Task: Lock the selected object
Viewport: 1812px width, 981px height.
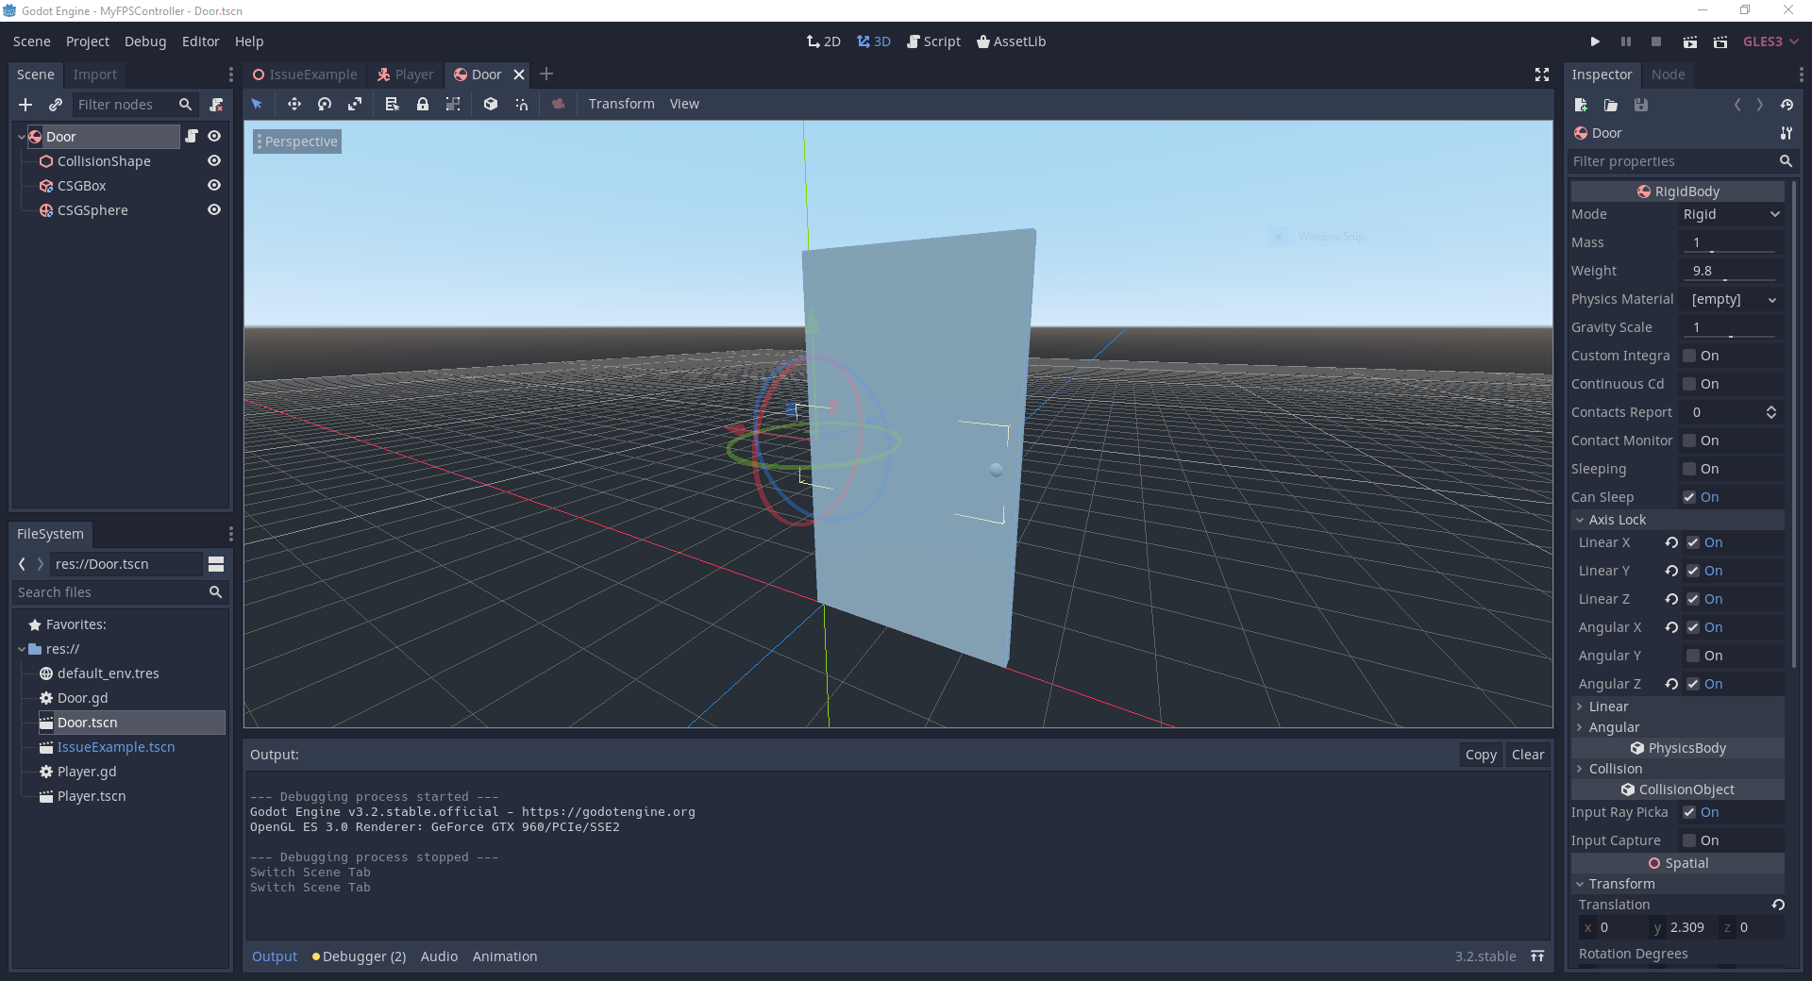Action: click(x=423, y=104)
